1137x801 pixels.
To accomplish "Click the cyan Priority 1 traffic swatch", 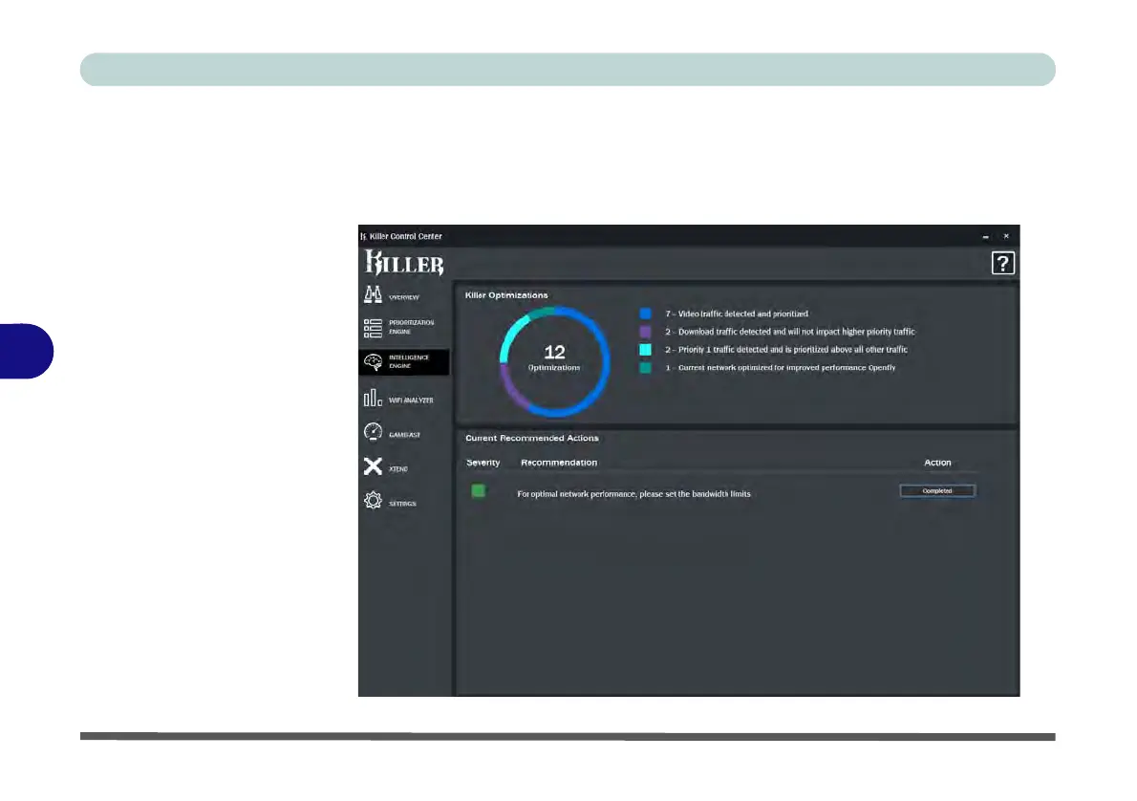I will (x=645, y=350).
